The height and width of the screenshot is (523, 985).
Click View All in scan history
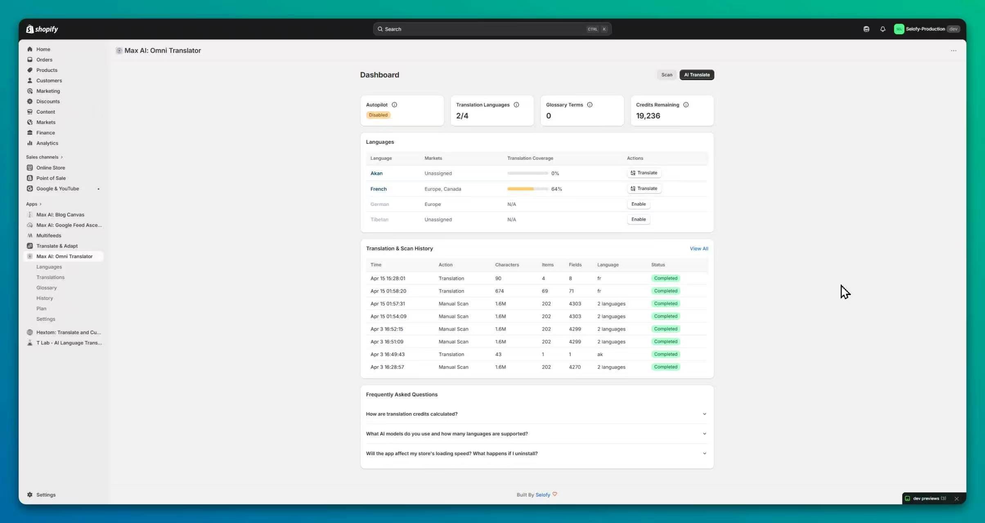[698, 248]
